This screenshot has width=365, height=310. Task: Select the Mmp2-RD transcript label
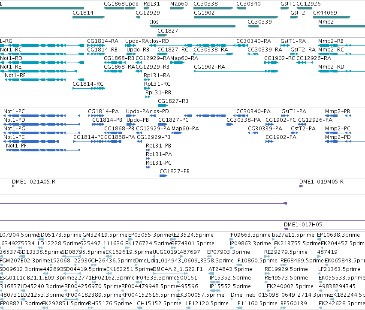pyautogui.click(x=331, y=67)
